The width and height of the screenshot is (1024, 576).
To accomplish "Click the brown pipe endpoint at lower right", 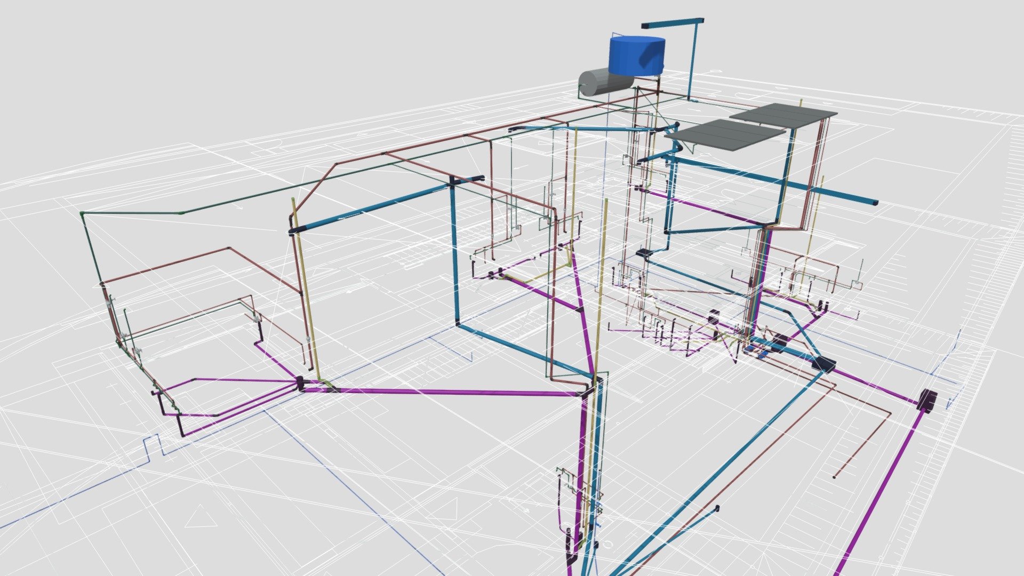I will click(x=835, y=477).
